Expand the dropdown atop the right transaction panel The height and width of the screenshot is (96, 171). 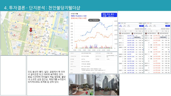click(x=168, y=23)
